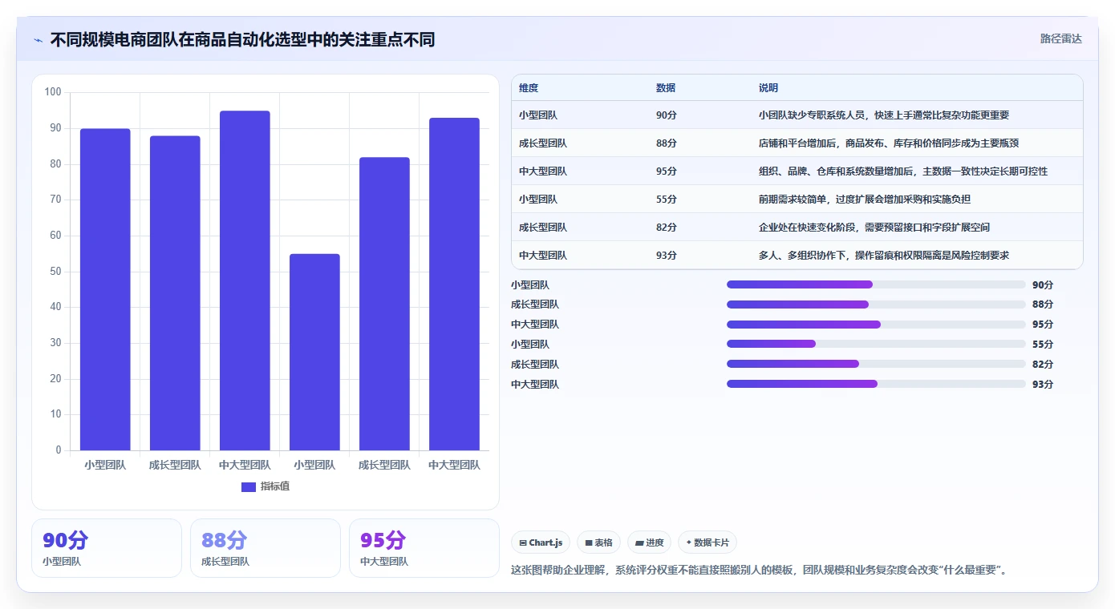Click the Chart.js tag chip
The height and width of the screenshot is (609, 1115).
(x=541, y=542)
